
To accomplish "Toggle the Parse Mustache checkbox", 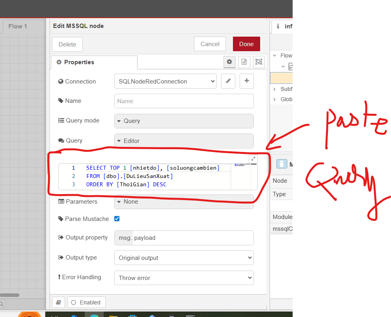I will point(117,219).
